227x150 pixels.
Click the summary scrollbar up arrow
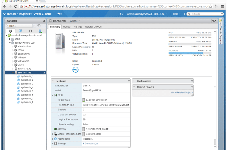[x=215, y=31]
